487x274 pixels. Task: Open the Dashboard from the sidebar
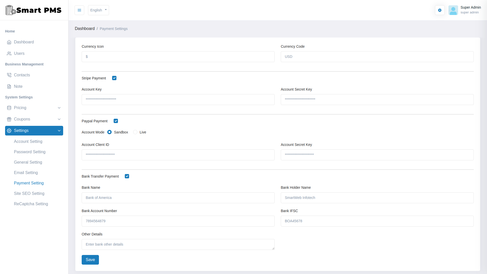tap(24, 42)
